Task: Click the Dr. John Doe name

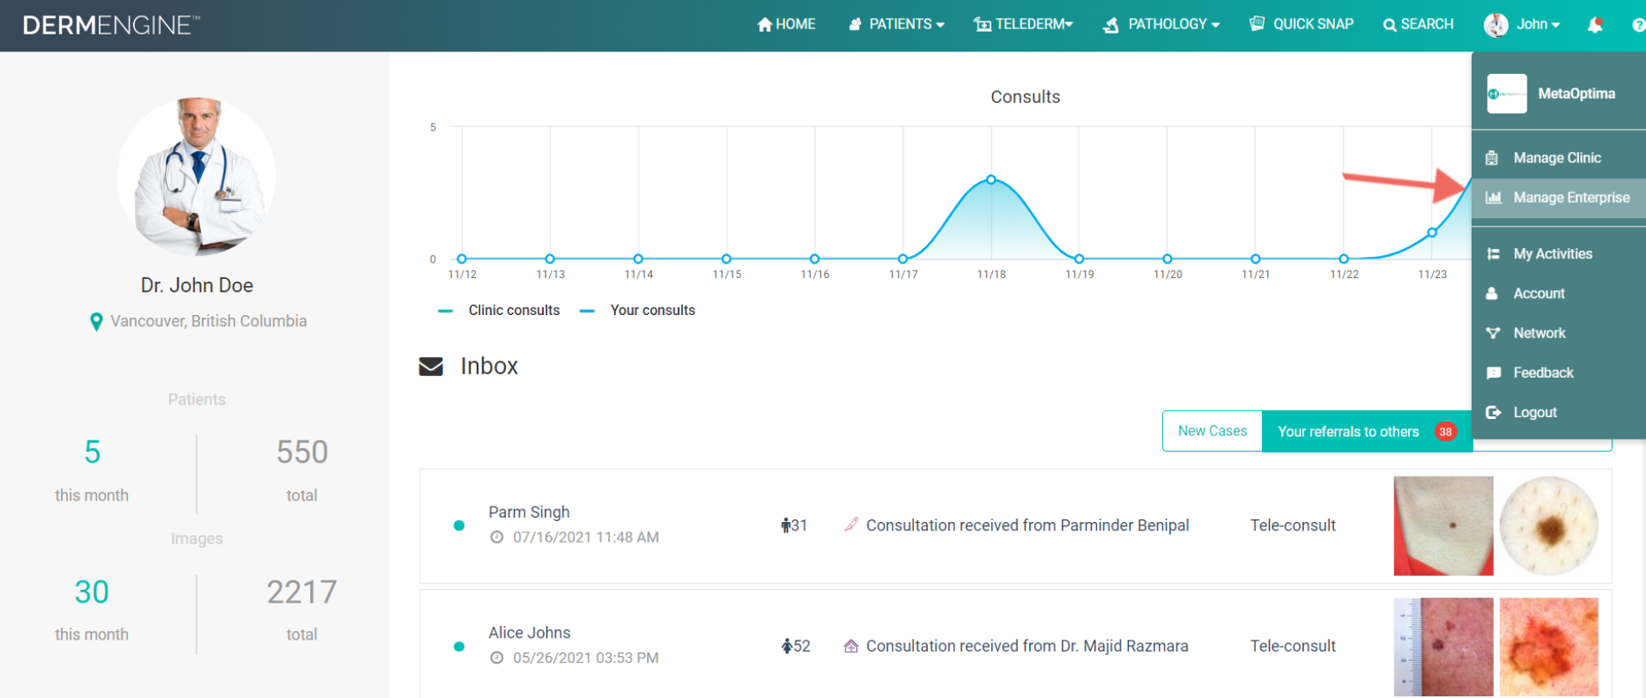Action: click(197, 285)
